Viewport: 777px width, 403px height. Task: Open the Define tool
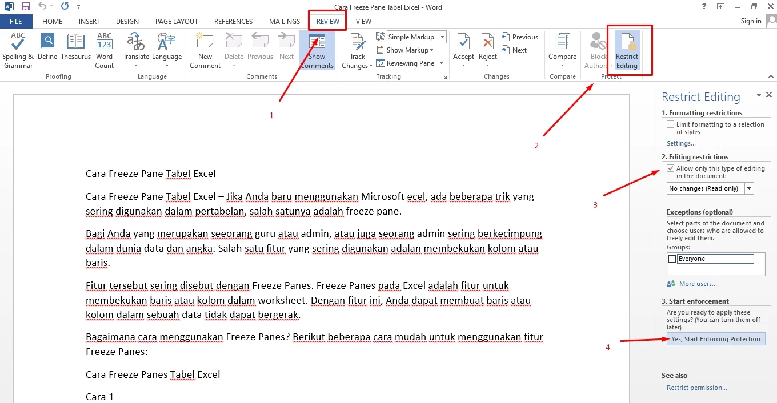47,46
